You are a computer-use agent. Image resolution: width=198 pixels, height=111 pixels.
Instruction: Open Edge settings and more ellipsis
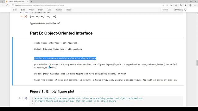pos(195,5)
